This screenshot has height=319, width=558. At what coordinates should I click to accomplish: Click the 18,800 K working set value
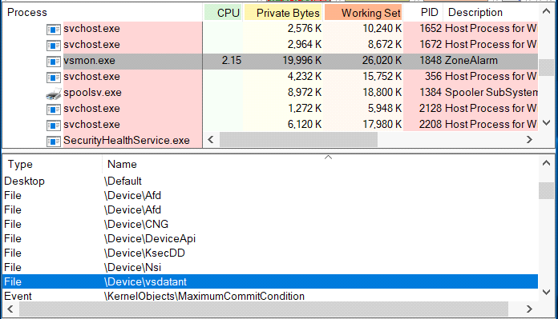pyautogui.click(x=382, y=93)
